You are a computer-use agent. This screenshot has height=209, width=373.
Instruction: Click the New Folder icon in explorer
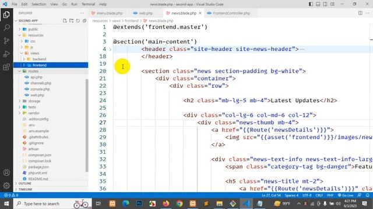pyautogui.click(x=71, y=21)
